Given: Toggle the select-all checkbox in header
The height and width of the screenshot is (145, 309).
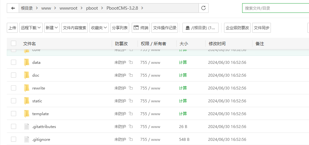Looking at the screenshot, I should coord(14,44).
